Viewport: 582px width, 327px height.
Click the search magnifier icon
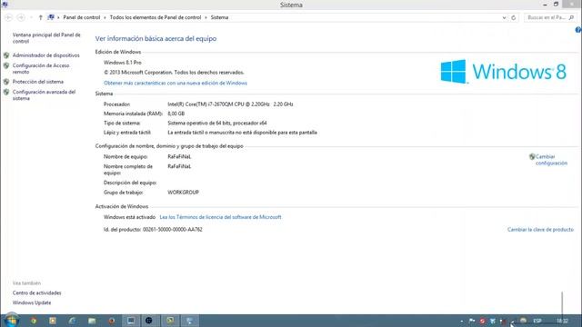point(571,17)
